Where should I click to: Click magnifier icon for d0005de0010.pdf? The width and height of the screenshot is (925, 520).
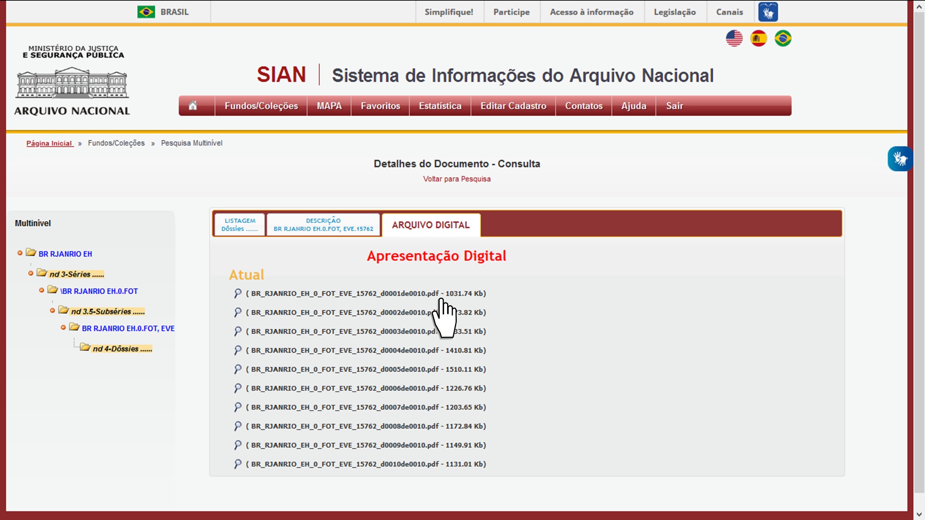(238, 369)
